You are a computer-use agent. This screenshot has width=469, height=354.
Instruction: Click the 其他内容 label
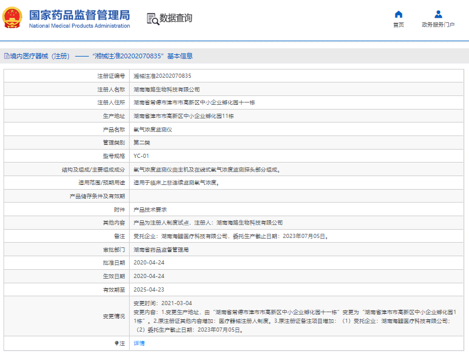tap(114, 223)
